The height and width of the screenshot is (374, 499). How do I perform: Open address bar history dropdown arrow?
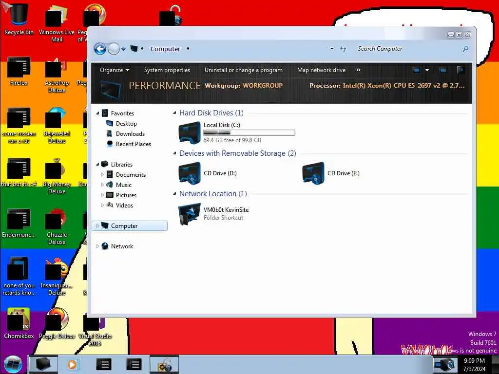[332, 49]
